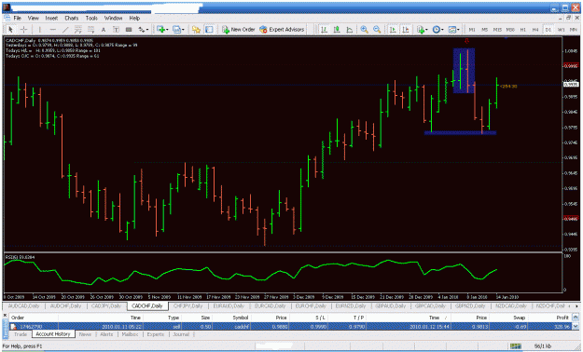Switch to the EURCHF,Daily chart tab
Screen dimensions: 583x352
[x=311, y=306]
